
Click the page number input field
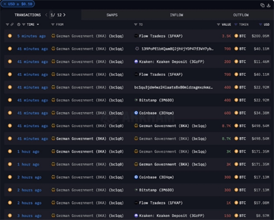[52, 15]
